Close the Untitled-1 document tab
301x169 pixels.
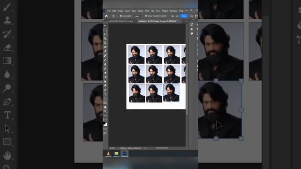pos(180,21)
